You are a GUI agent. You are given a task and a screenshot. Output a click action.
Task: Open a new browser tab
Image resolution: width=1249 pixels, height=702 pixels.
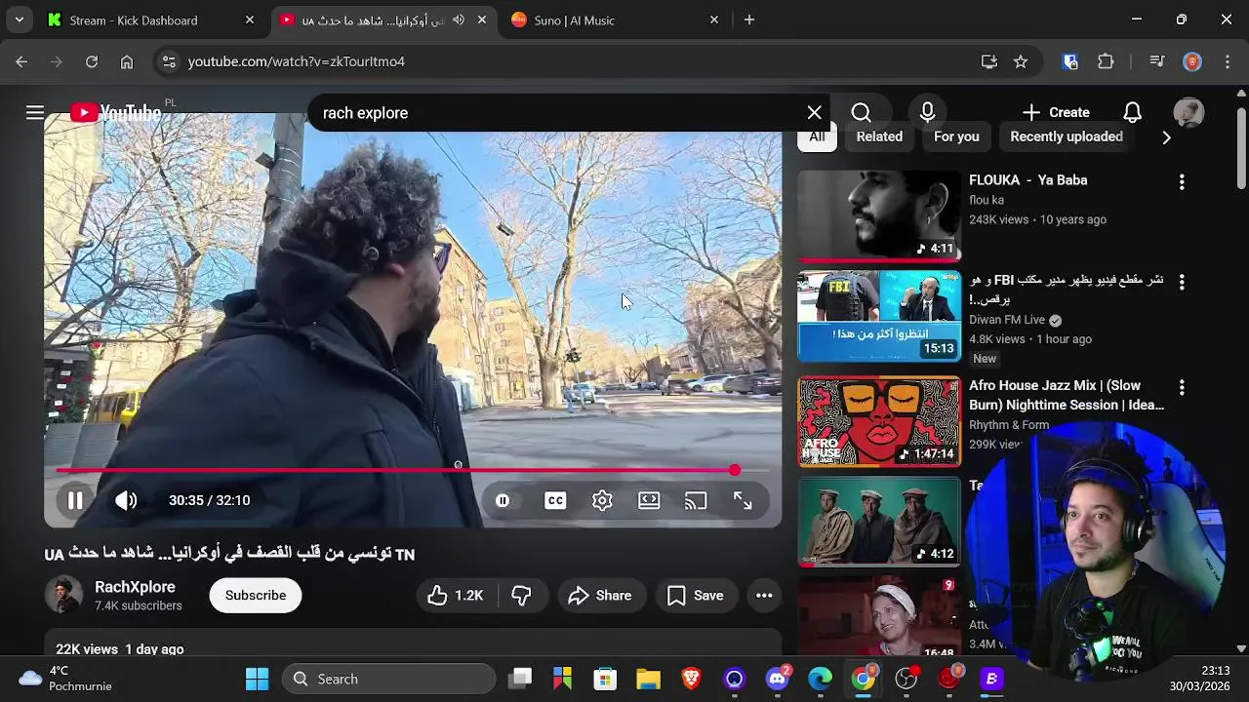click(x=749, y=19)
